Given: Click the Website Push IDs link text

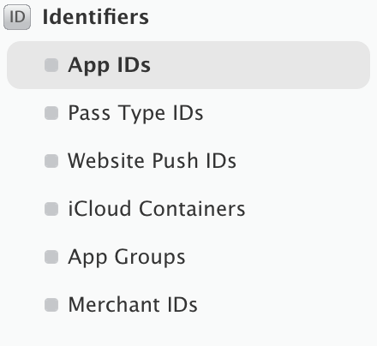Looking at the screenshot, I should pos(152,161).
